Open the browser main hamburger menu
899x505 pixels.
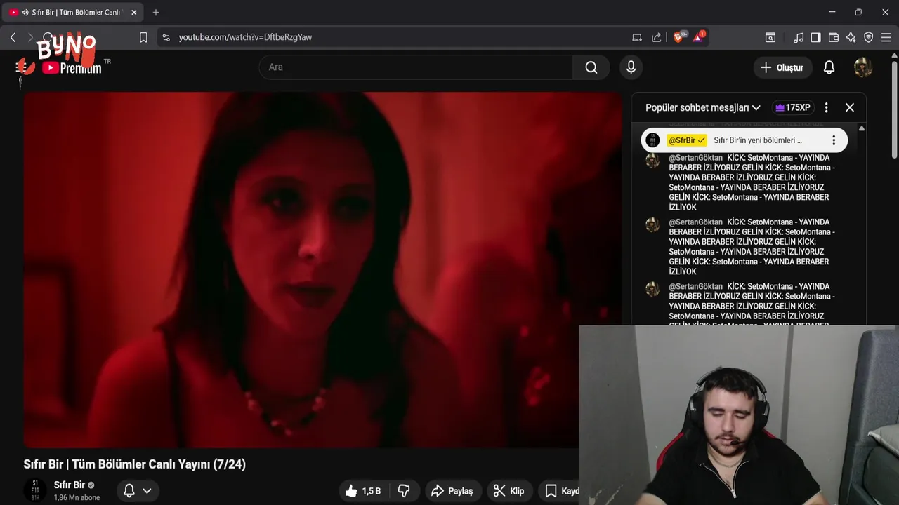[886, 37]
